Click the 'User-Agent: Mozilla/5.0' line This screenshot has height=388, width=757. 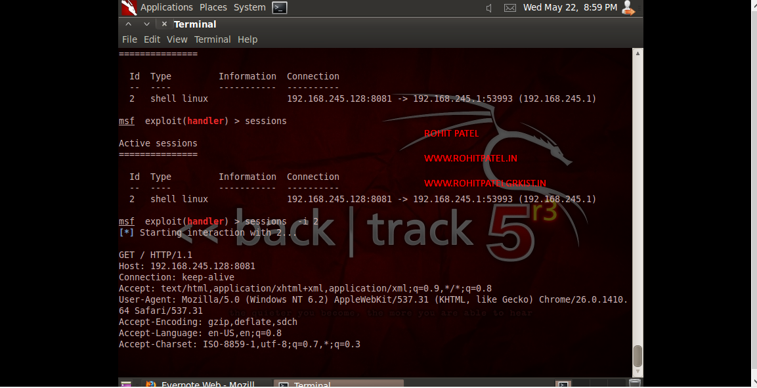point(373,299)
